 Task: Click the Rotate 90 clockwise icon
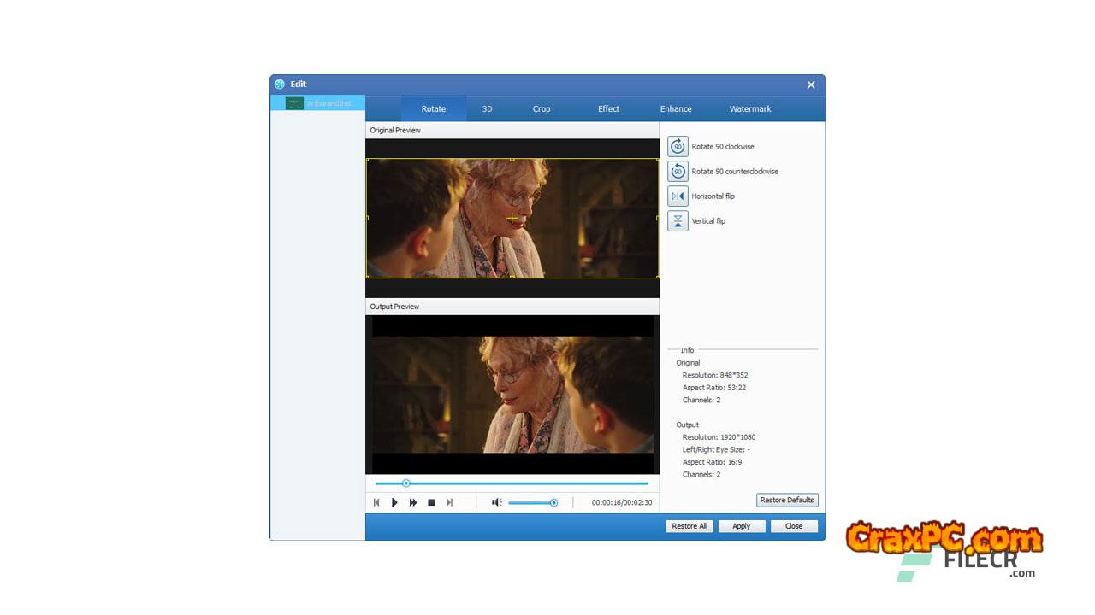pos(678,147)
